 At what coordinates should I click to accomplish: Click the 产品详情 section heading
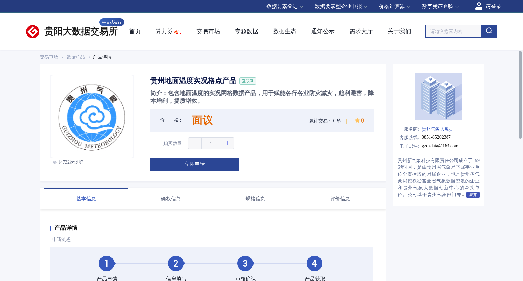click(x=66, y=228)
